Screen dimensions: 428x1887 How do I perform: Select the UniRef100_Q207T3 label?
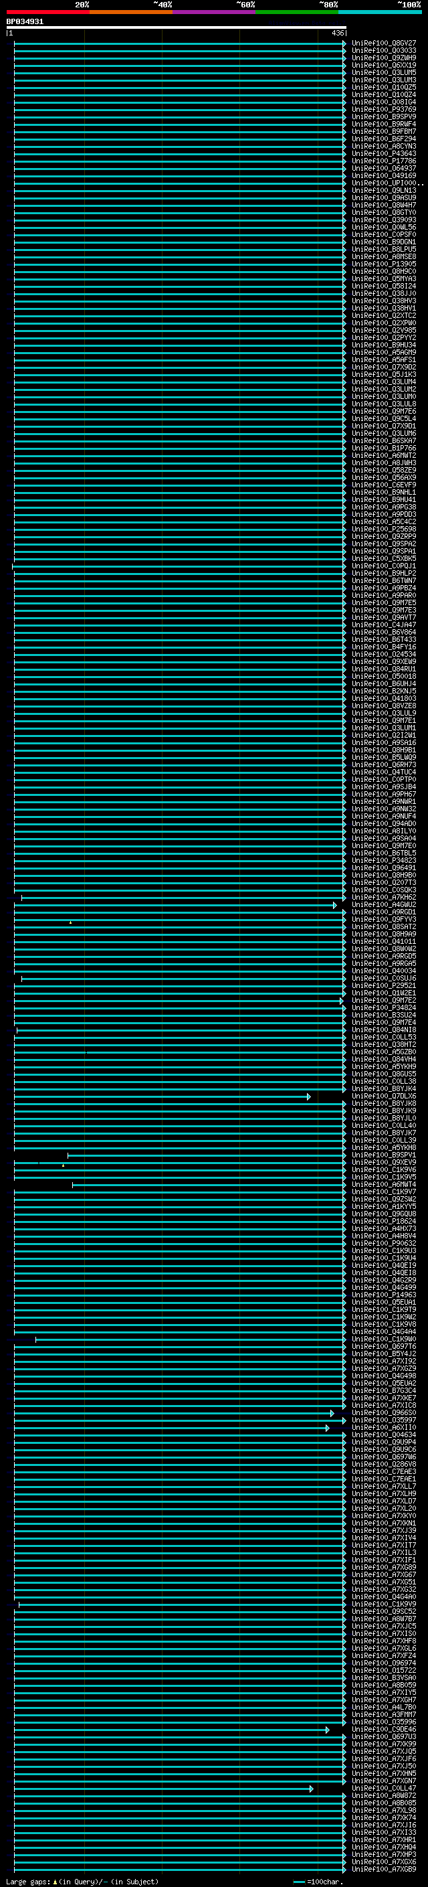tap(384, 883)
